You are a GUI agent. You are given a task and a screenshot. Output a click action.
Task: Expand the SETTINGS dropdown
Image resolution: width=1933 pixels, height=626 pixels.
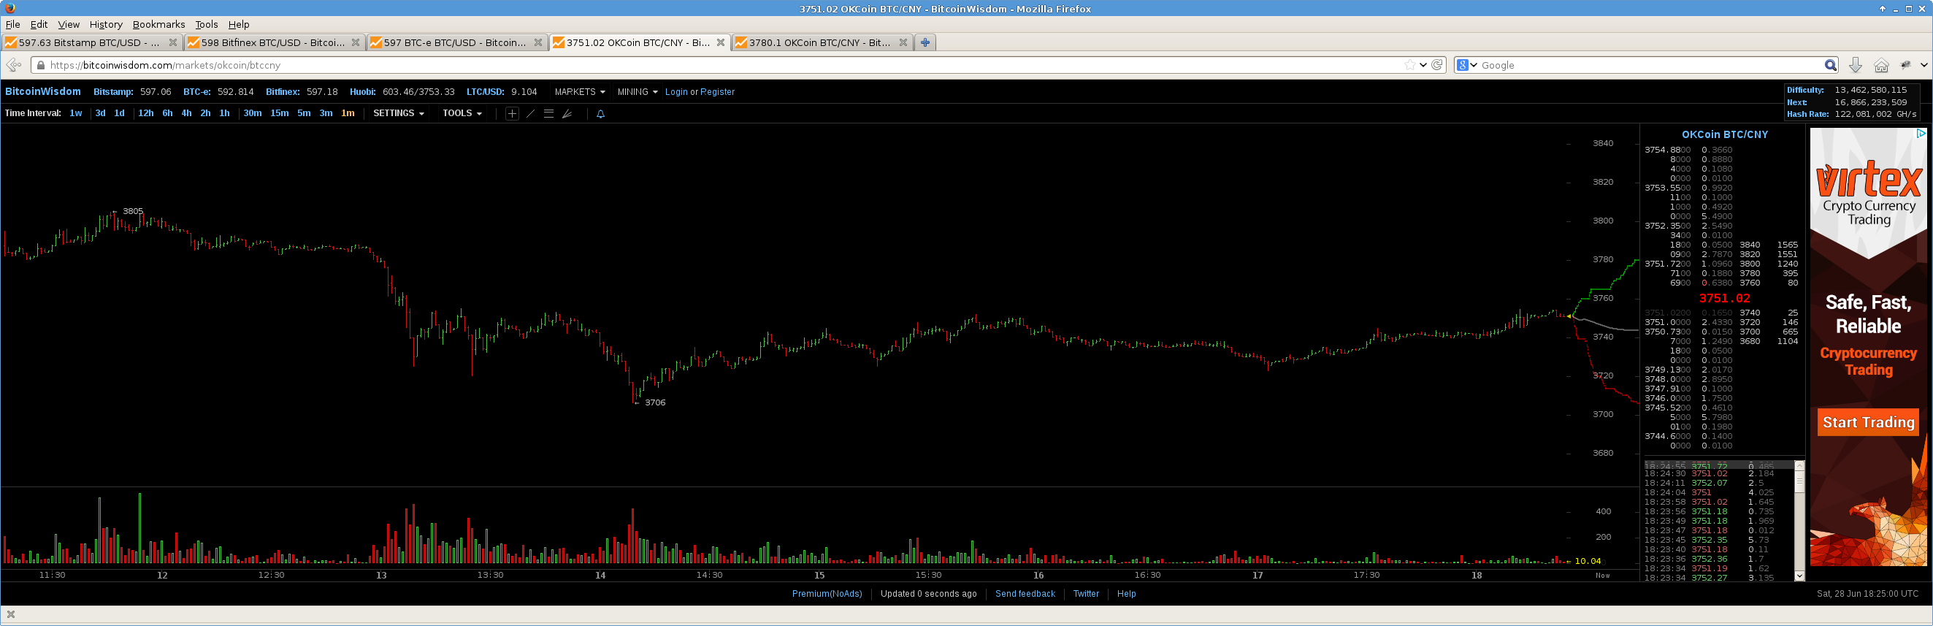coord(399,113)
